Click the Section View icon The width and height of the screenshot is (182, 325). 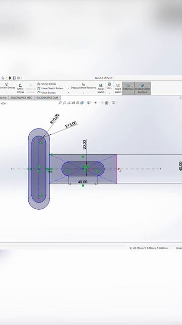pyautogui.click(x=73, y=103)
